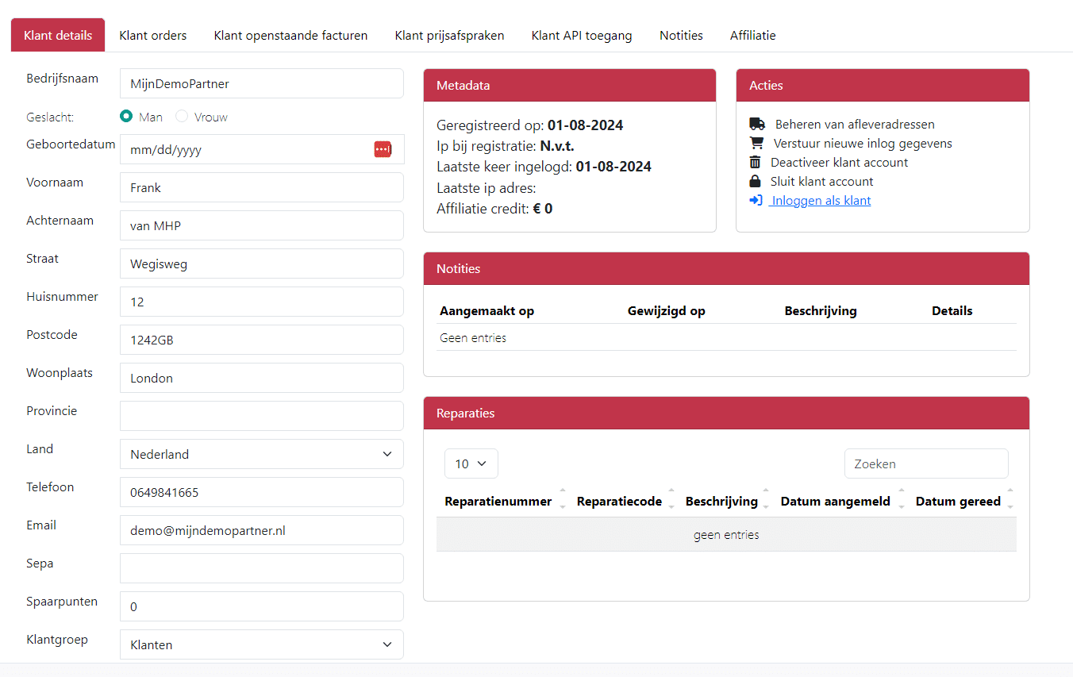Select the Vrouw radio button
Viewport: 1073px width, 677px height.
(182, 117)
